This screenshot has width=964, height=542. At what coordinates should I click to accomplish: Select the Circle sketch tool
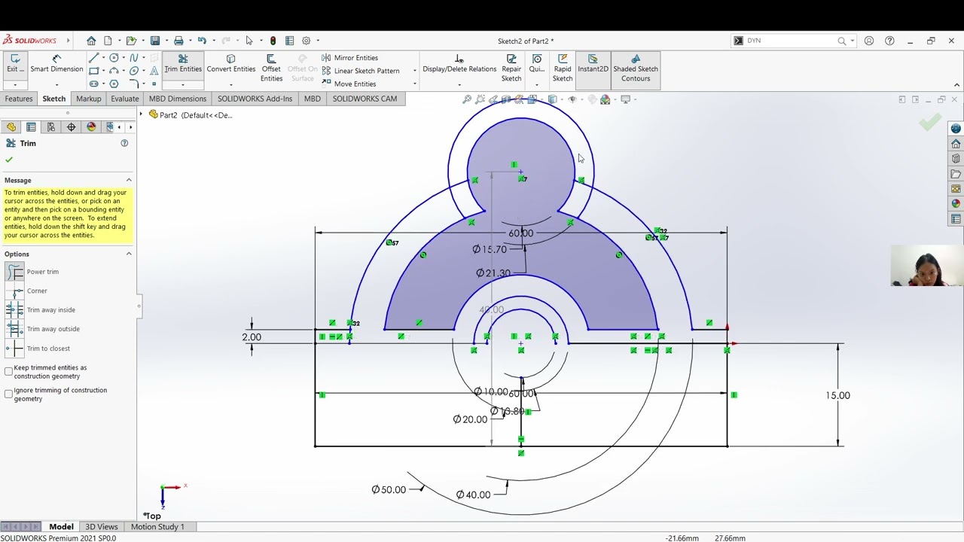pyautogui.click(x=114, y=58)
